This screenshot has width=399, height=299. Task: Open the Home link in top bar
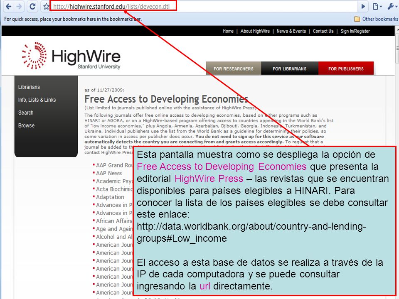(228, 31)
